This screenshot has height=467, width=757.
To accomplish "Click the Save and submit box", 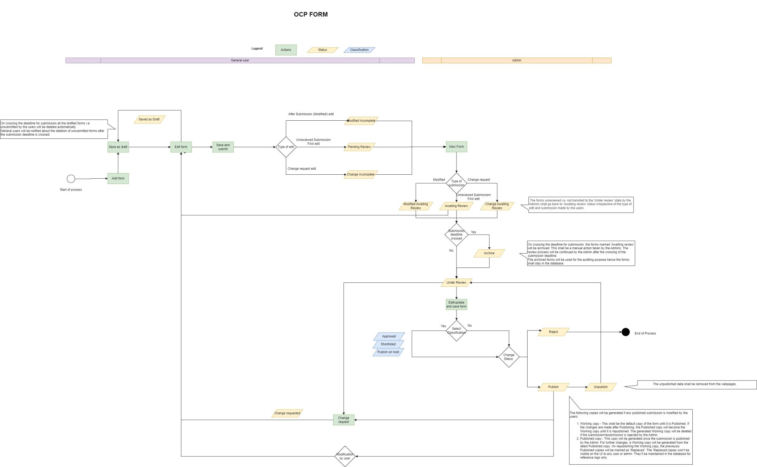I will point(223,147).
